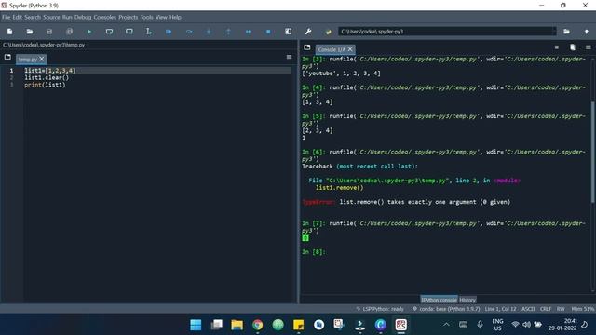
Task: Open the Consoles menu
Action: pyautogui.click(x=105, y=17)
